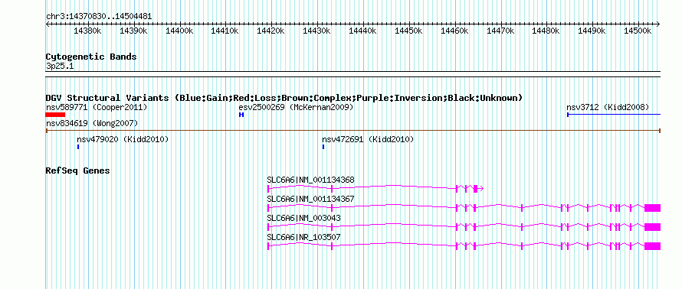Screen dimensions: 682x289
Task: Pick the 14430k ruler position
Action: click(317, 31)
